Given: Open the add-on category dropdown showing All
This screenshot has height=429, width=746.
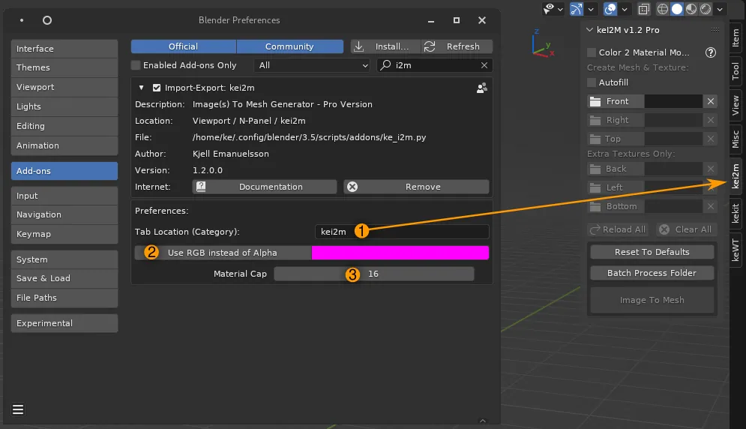Looking at the screenshot, I should 313,66.
